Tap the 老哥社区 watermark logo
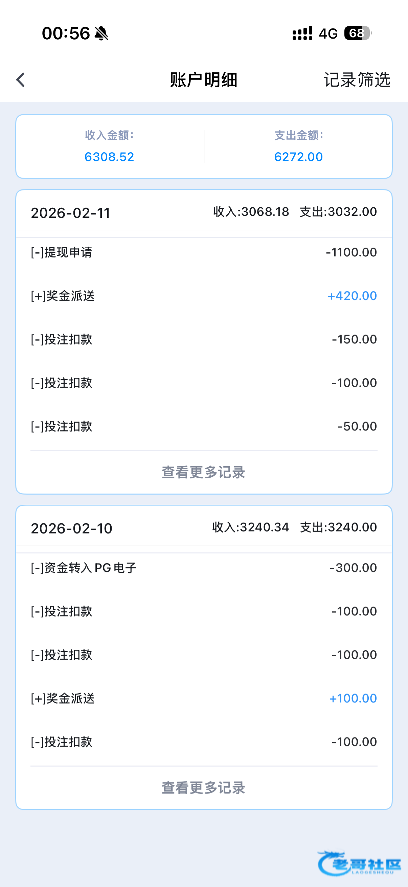The height and width of the screenshot is (887, 408). pyautogui.click(x=360, y=863)
